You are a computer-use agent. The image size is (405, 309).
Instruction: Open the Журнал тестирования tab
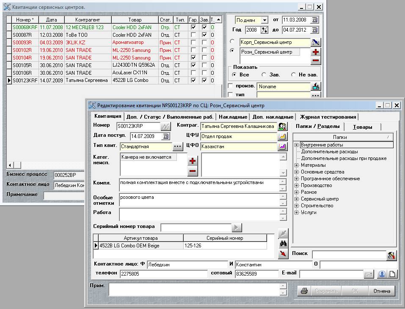328,117
